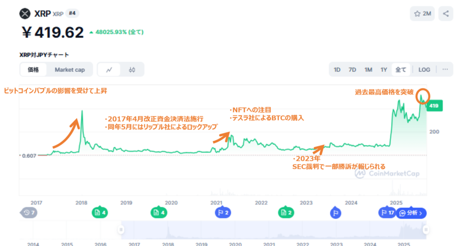This screenshot has height=246, width=457.
Task: Select the 全て all-time range
Action: point(401,70)
